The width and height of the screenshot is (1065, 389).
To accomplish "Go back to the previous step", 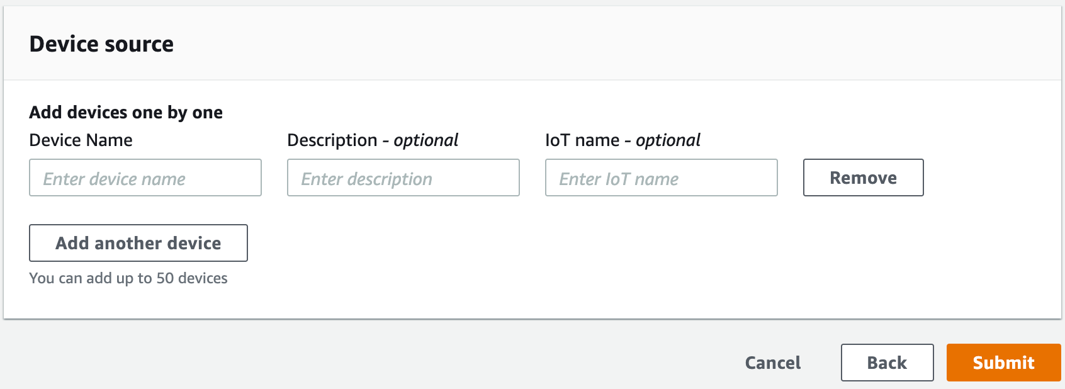I will pyautogui.click(x=886, y=363).
